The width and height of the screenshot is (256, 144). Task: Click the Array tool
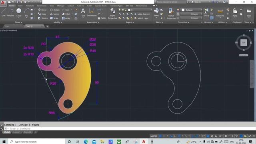pyautogui.click(x=66, y=18)
